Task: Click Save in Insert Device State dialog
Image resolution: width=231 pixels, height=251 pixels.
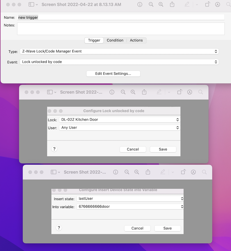Action: point(167,228)
